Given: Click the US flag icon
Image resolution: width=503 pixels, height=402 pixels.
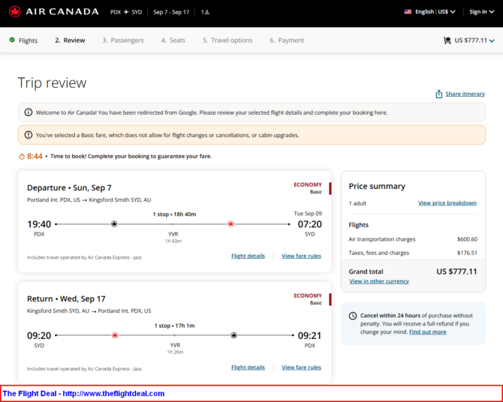Looking at the screenshot, I should coord(408,12).
